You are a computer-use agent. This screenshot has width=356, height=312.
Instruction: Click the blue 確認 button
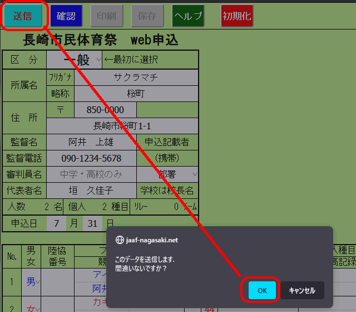(x=66, y=16)
